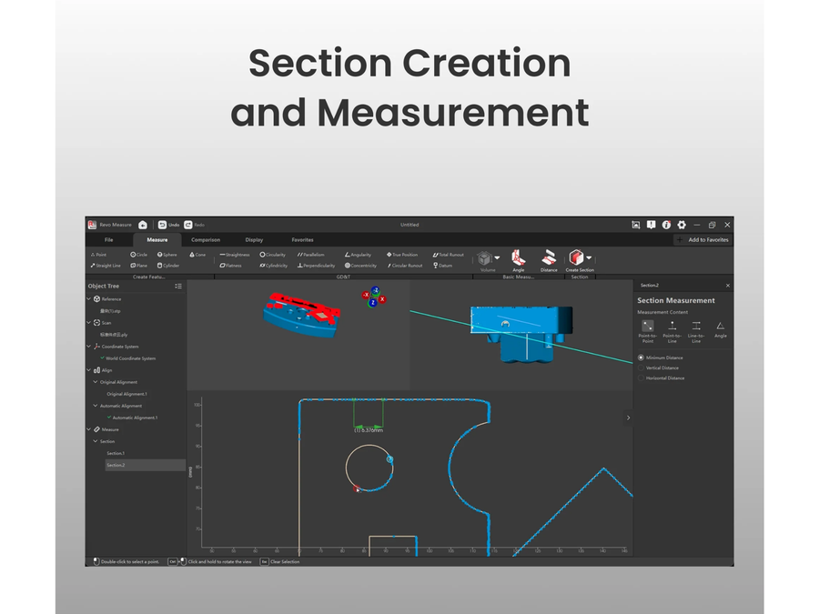819x614 pixels.
Task: Choose the Horizontal Distance radio option
Action: pos(641,378)
